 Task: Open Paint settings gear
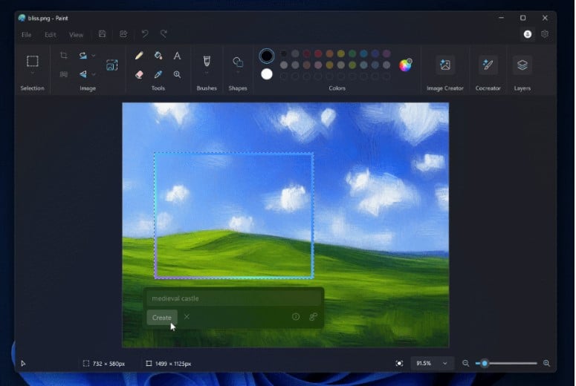click(545, 34)
